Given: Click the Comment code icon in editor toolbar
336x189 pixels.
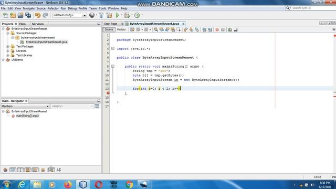Looking at the screenshot, I should click(230, 29).
